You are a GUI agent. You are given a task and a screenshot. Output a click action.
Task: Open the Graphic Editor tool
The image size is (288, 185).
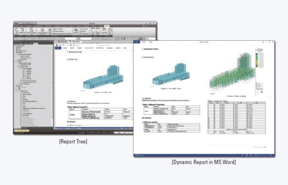pos(98,32)
